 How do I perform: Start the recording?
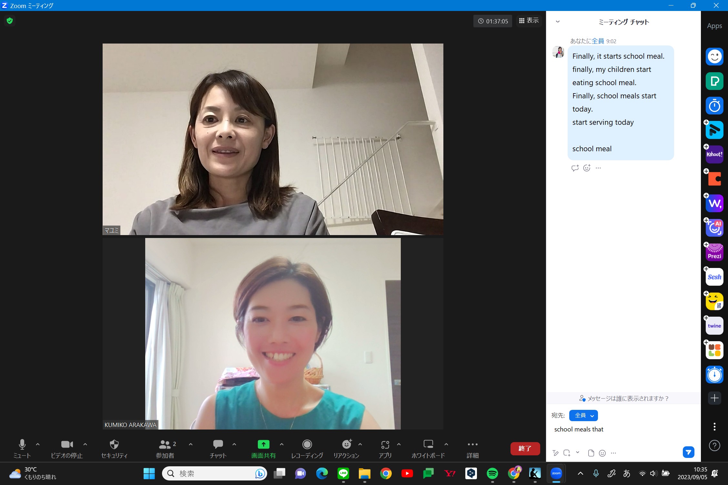point(307,449)
